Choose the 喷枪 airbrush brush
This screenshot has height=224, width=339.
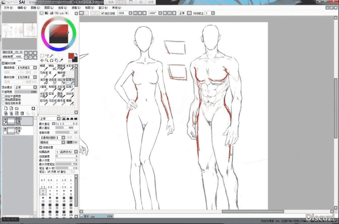click(x=53, y=68)
